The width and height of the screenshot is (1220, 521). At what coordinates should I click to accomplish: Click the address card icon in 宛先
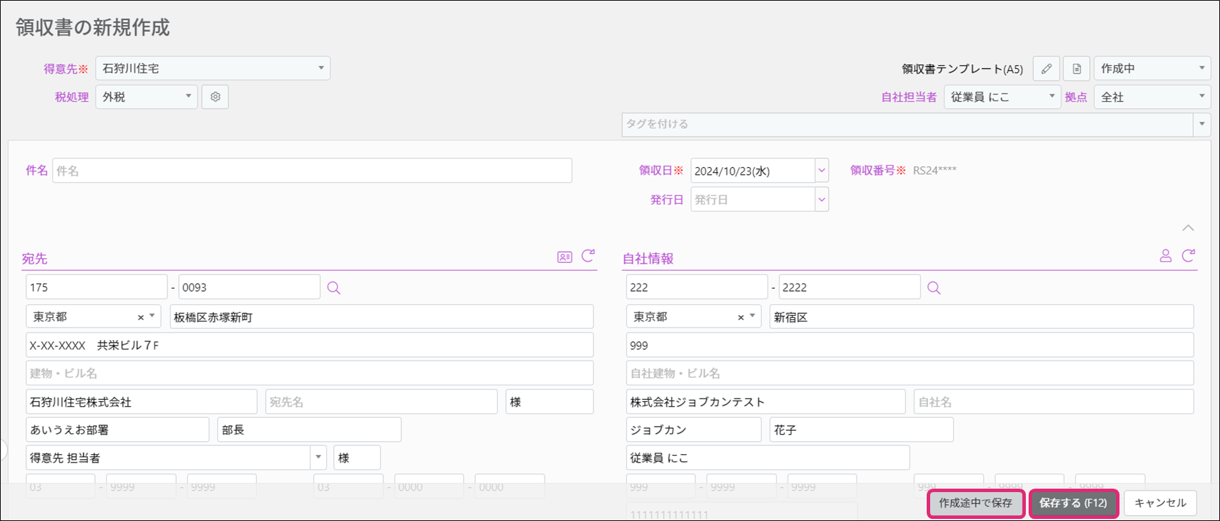[565, 257]
